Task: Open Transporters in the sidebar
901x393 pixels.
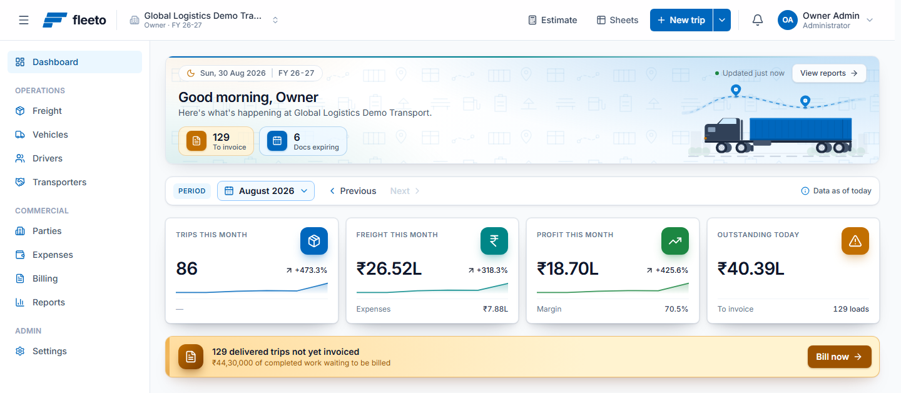Action: 74,182
